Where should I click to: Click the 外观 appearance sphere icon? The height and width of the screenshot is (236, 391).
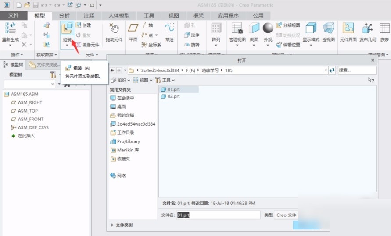click(268, 28)
